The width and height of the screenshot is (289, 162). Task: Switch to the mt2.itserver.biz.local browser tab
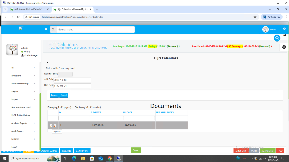tap(27, 9)
